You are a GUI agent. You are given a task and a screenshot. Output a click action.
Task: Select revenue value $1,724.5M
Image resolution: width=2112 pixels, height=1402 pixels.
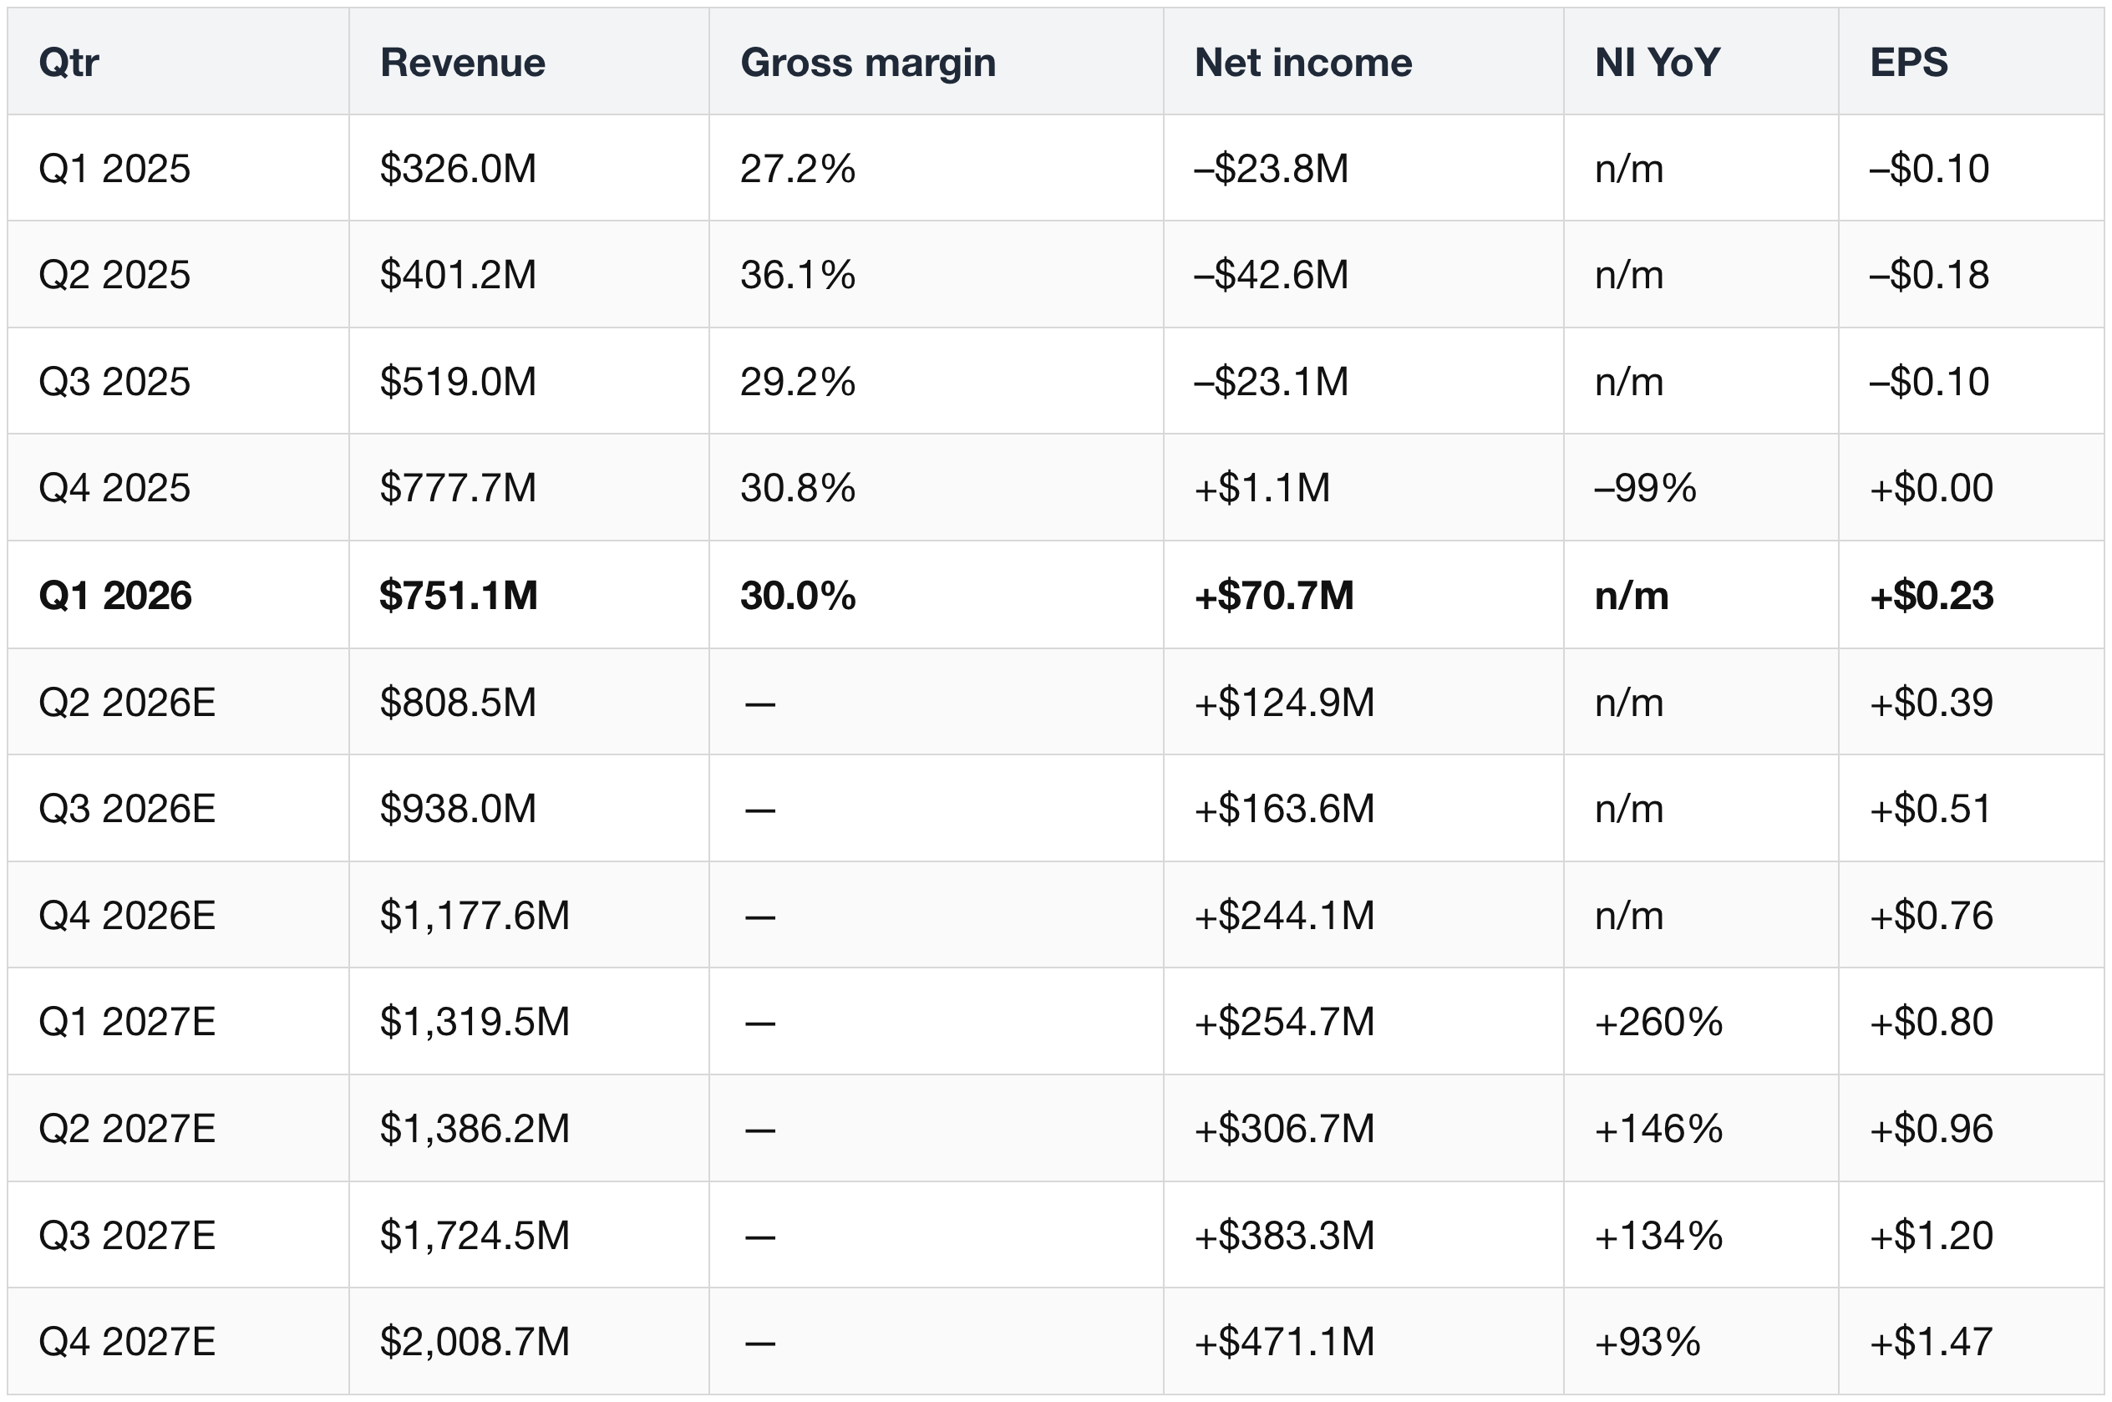[x=475, y=1236]
